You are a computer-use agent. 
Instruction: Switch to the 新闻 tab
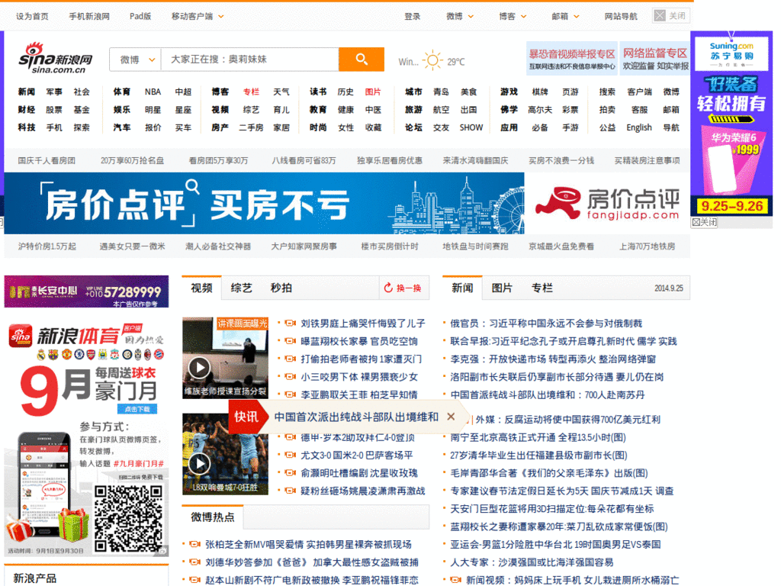tap(462, 288)
